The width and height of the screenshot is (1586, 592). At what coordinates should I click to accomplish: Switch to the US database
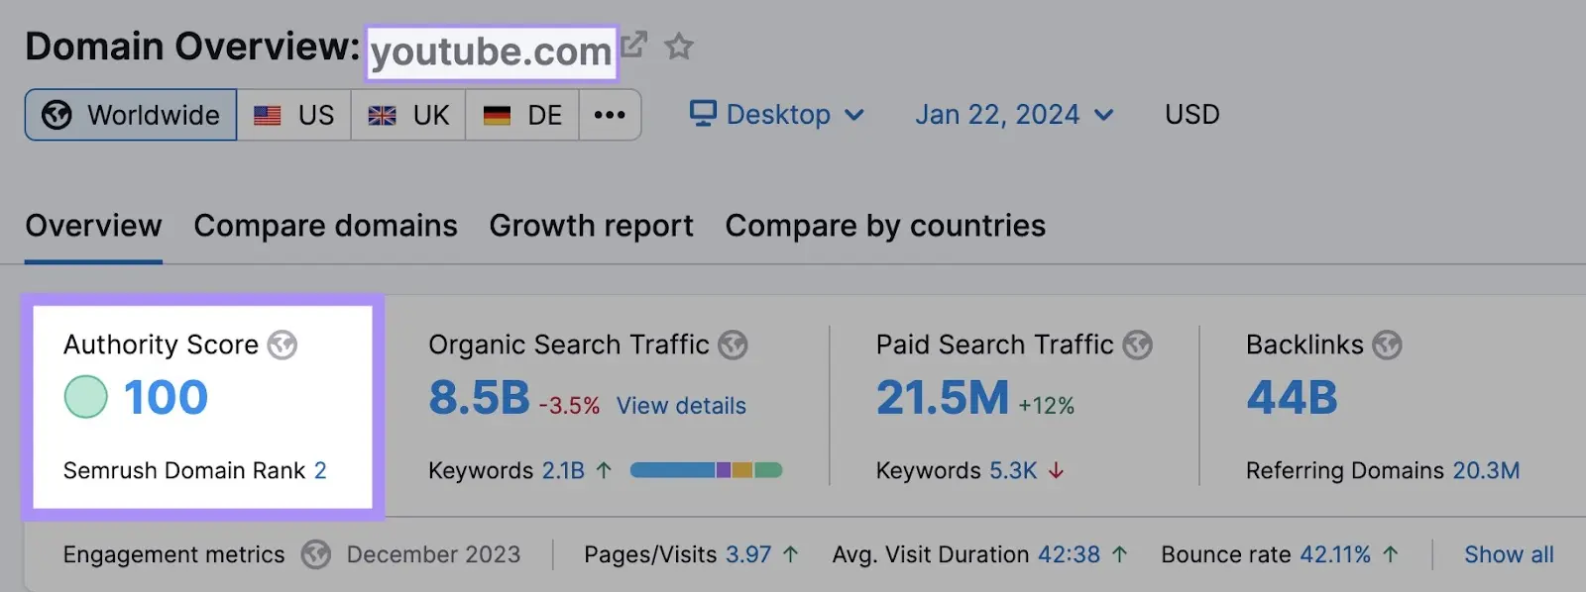click(x=294, y=115)
